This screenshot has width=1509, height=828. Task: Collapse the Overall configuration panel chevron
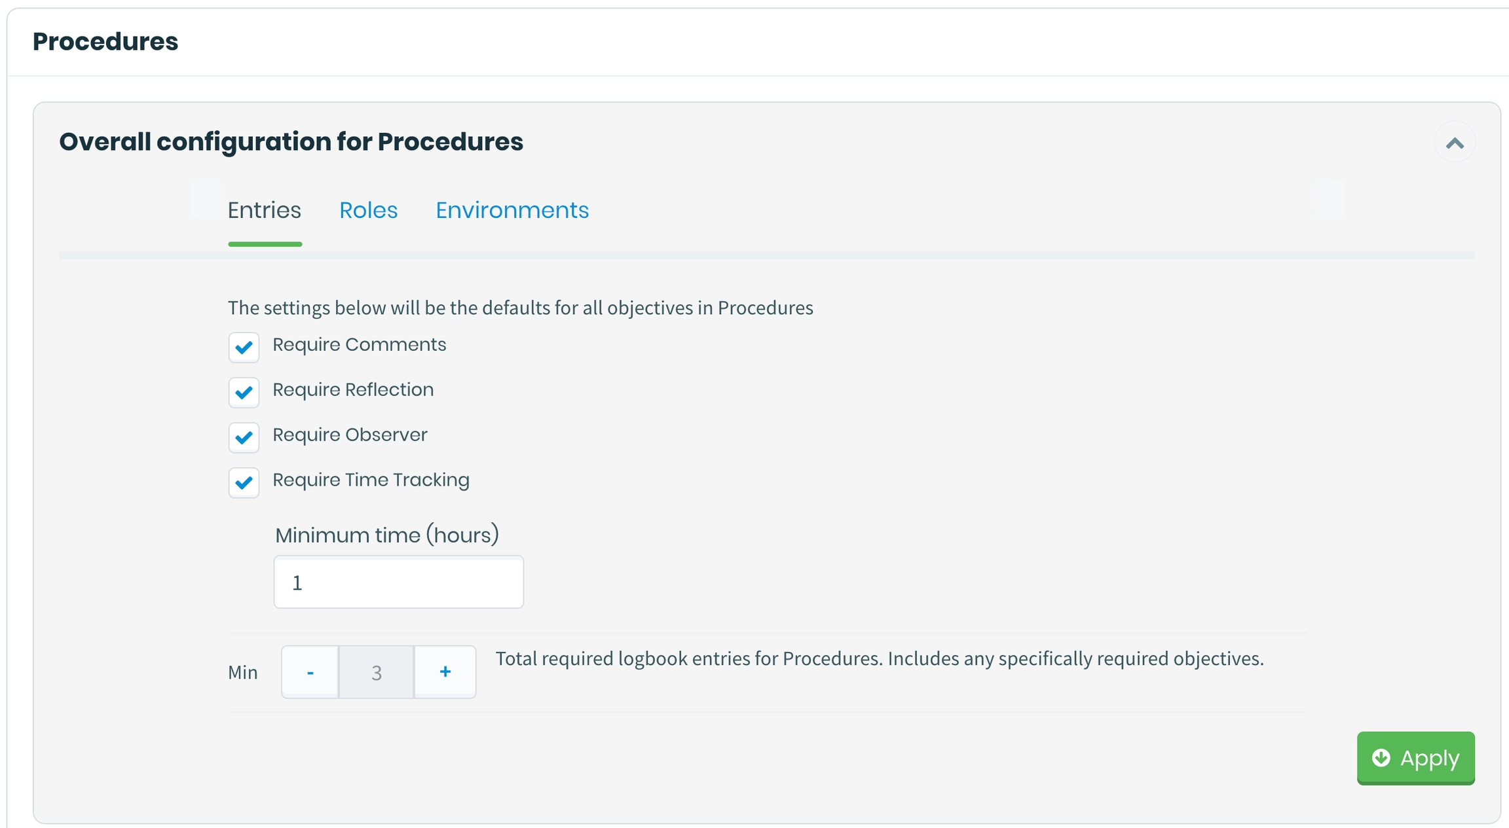click(1454, 143)
